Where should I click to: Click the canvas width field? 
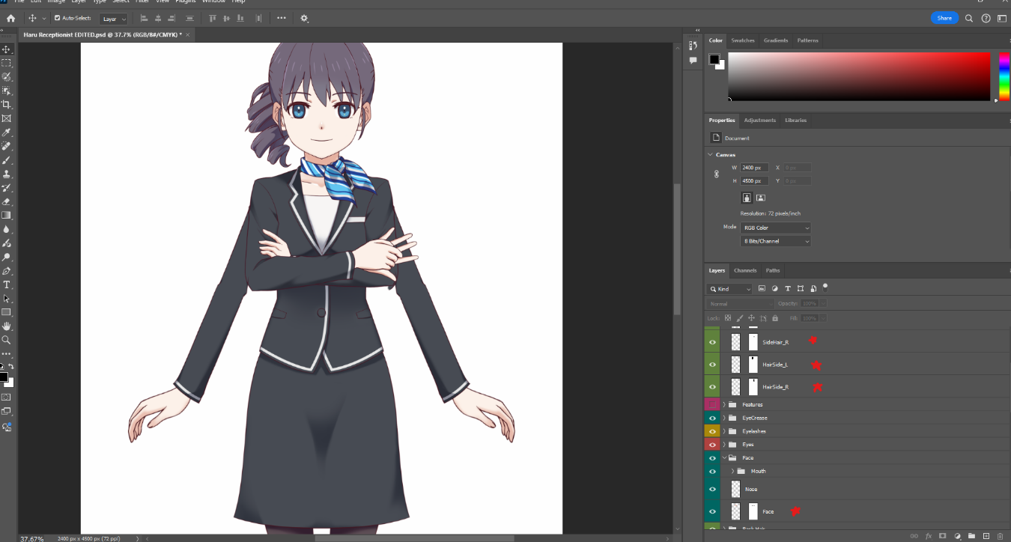click(x=754, y=168)
